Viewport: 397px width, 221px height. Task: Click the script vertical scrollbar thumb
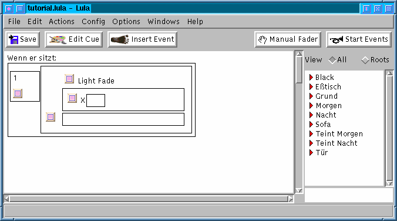(299, 70)
